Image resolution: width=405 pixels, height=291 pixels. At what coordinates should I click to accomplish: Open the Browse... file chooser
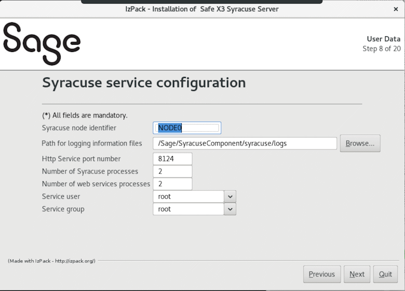tap(360, 143)
